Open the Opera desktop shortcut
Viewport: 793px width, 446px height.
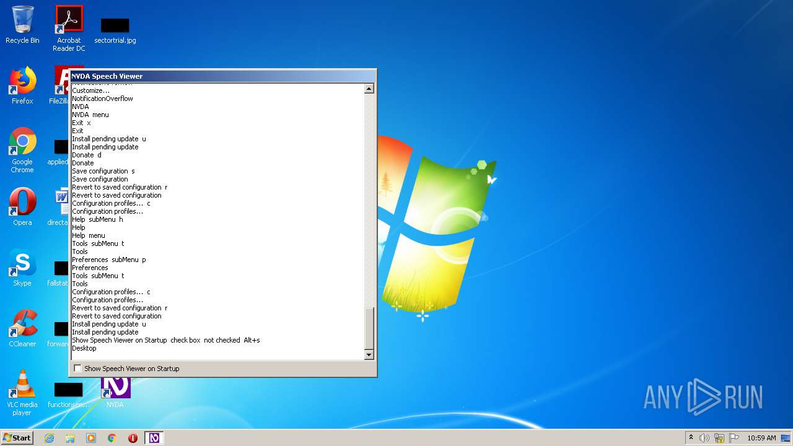tap(22, 207)
